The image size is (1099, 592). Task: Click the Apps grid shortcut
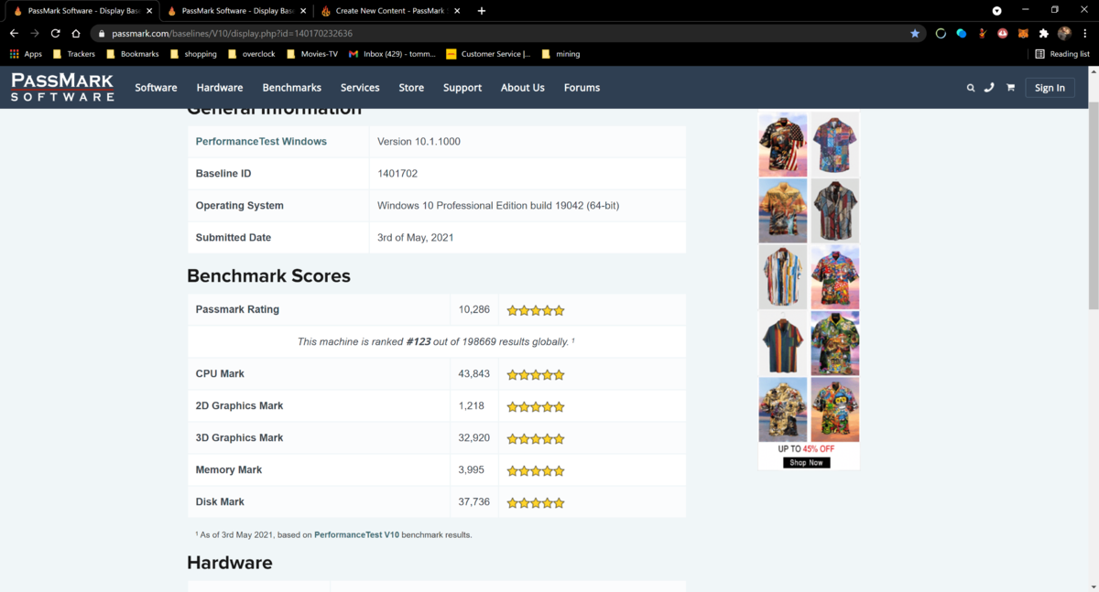point(27,54)
